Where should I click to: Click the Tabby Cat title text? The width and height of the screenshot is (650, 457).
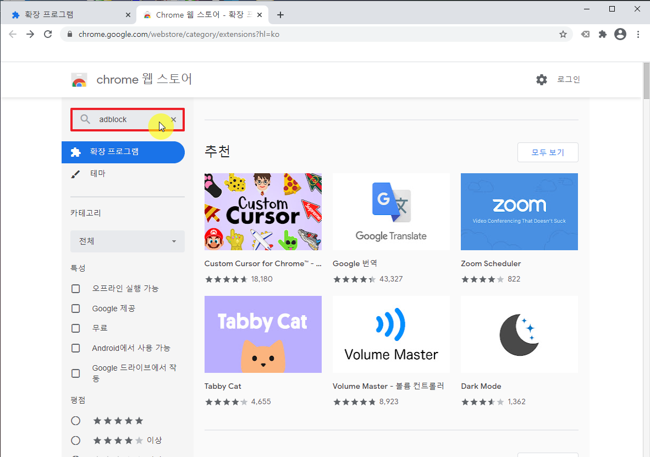tap(223, 387)
